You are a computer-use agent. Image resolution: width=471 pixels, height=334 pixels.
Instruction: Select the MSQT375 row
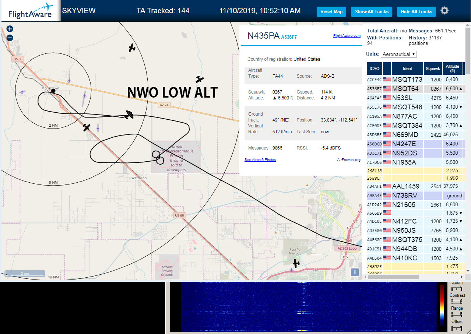click(x=415, y=239)
